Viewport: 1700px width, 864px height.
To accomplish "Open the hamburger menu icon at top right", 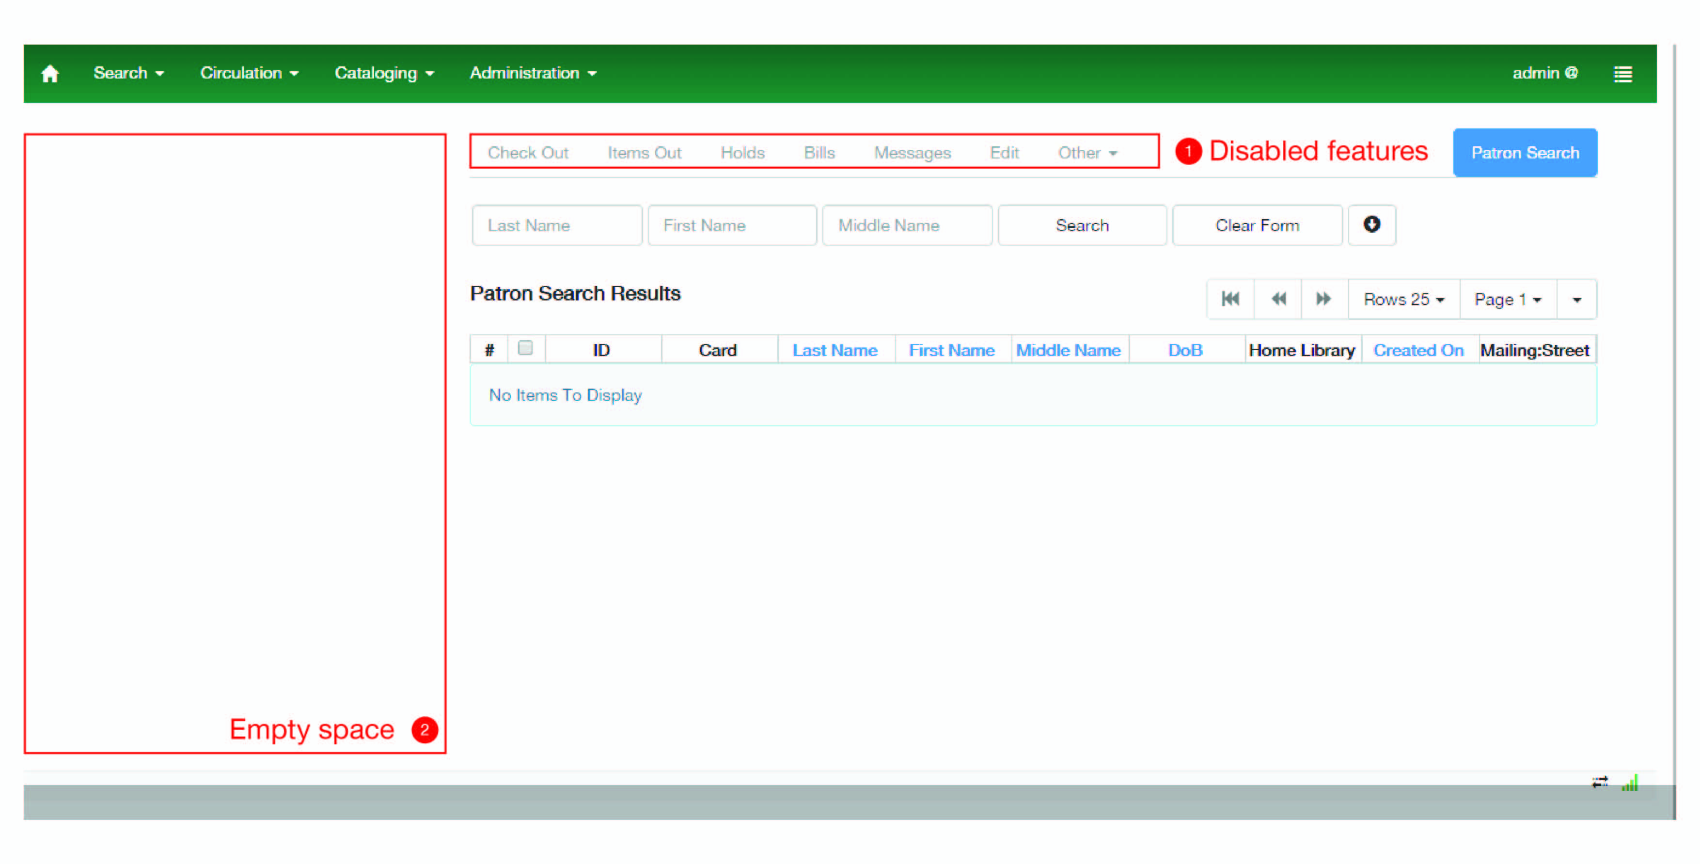I will click(1623, 74).
